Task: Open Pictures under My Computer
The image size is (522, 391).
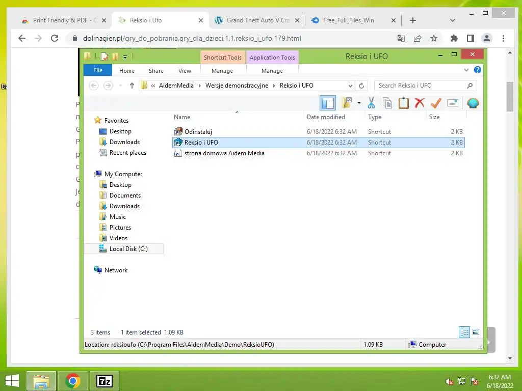Action: click(120, 228)
